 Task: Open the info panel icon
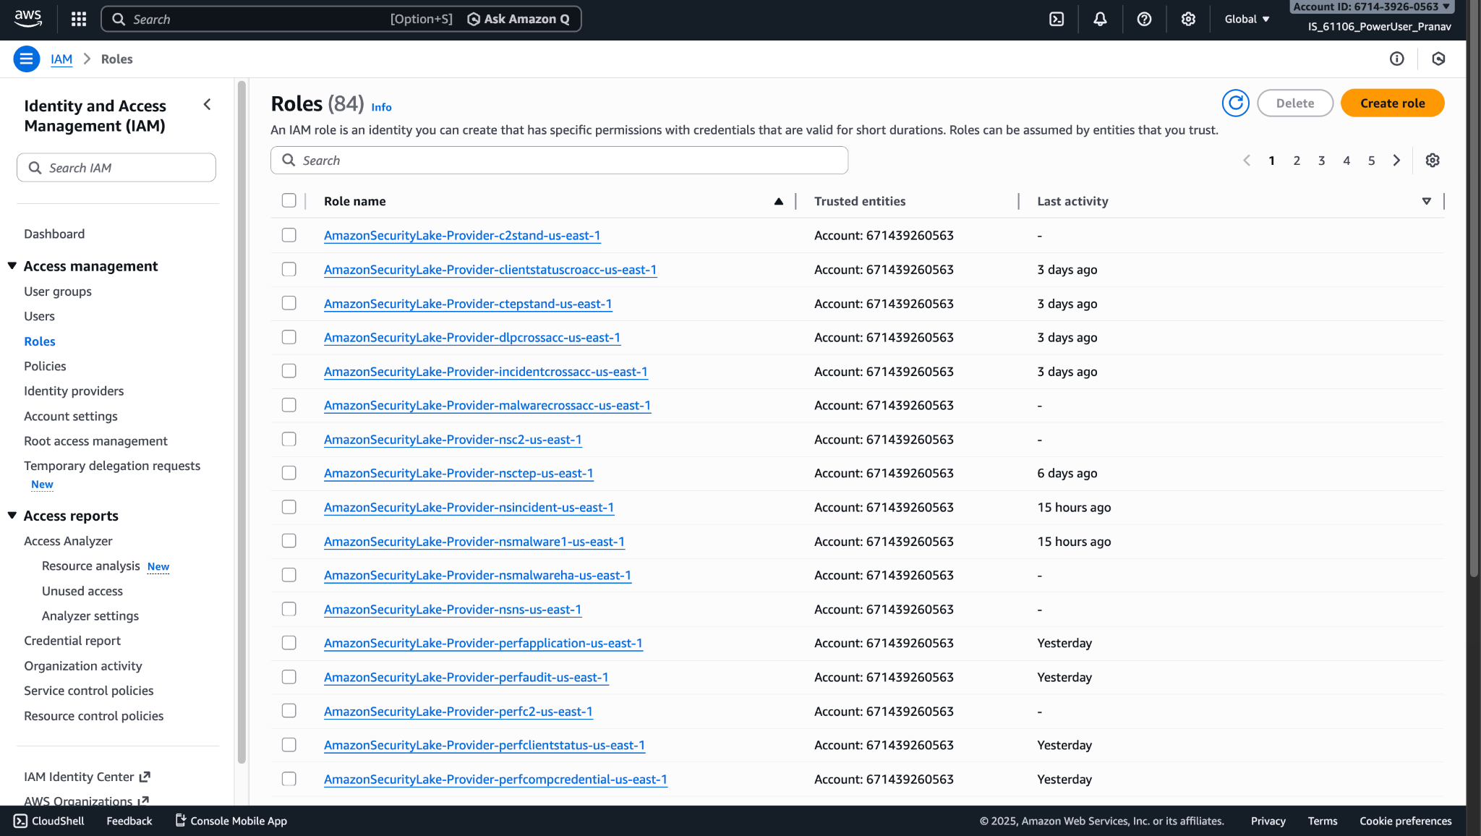[1397, 59]
